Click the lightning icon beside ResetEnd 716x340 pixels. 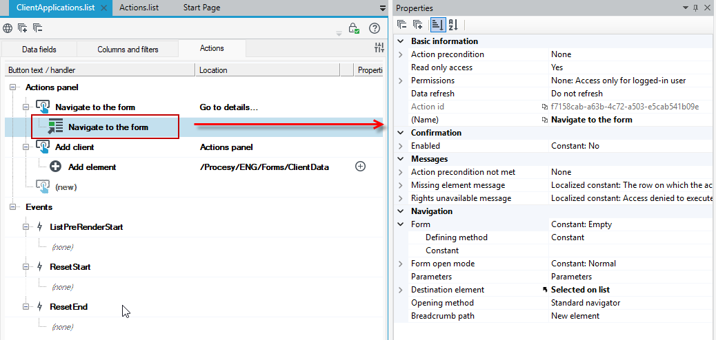coord(40,307)
